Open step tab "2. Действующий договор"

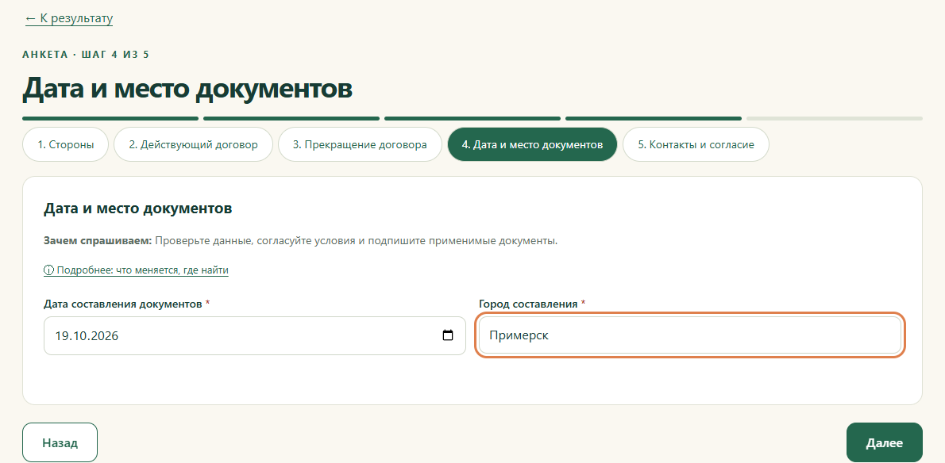click(x=194, y=144)
